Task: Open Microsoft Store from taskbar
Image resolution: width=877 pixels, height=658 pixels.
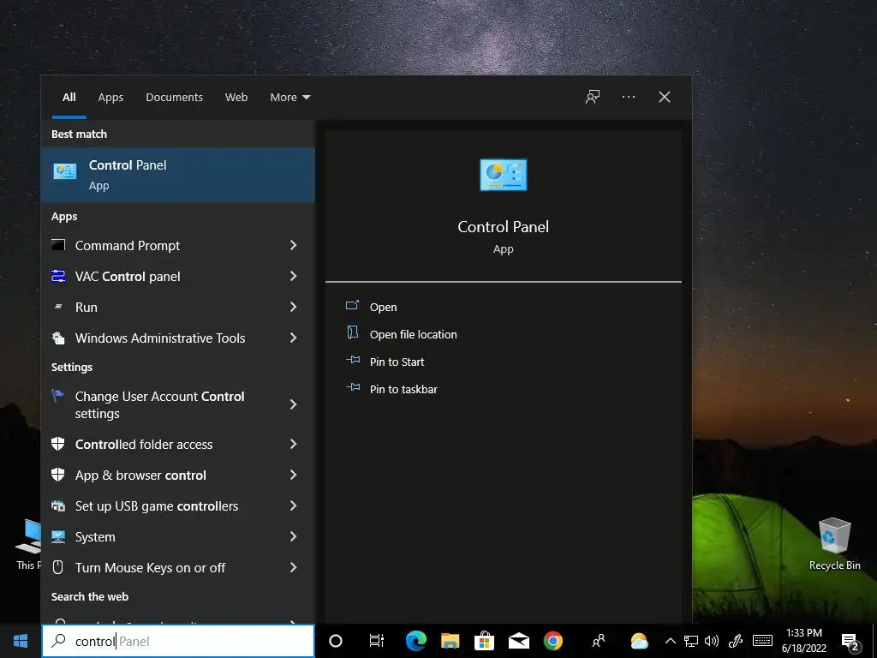Action: pos(485,641)
